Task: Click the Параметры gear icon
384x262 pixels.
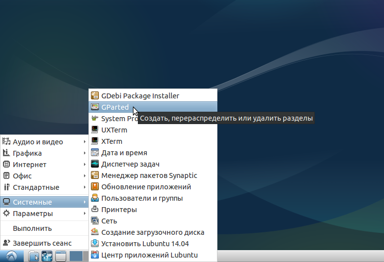Action: [6, 214]
